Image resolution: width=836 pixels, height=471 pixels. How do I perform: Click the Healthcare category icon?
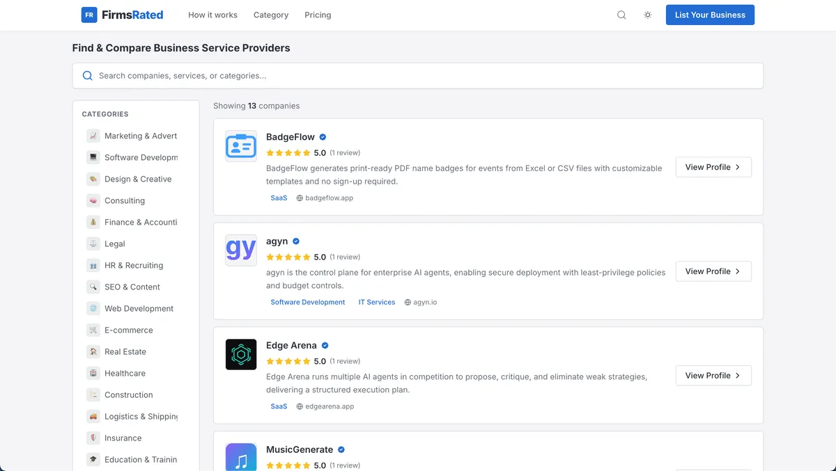(93, 373)
